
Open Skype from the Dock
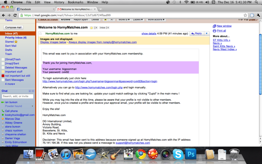pos(178,154)
